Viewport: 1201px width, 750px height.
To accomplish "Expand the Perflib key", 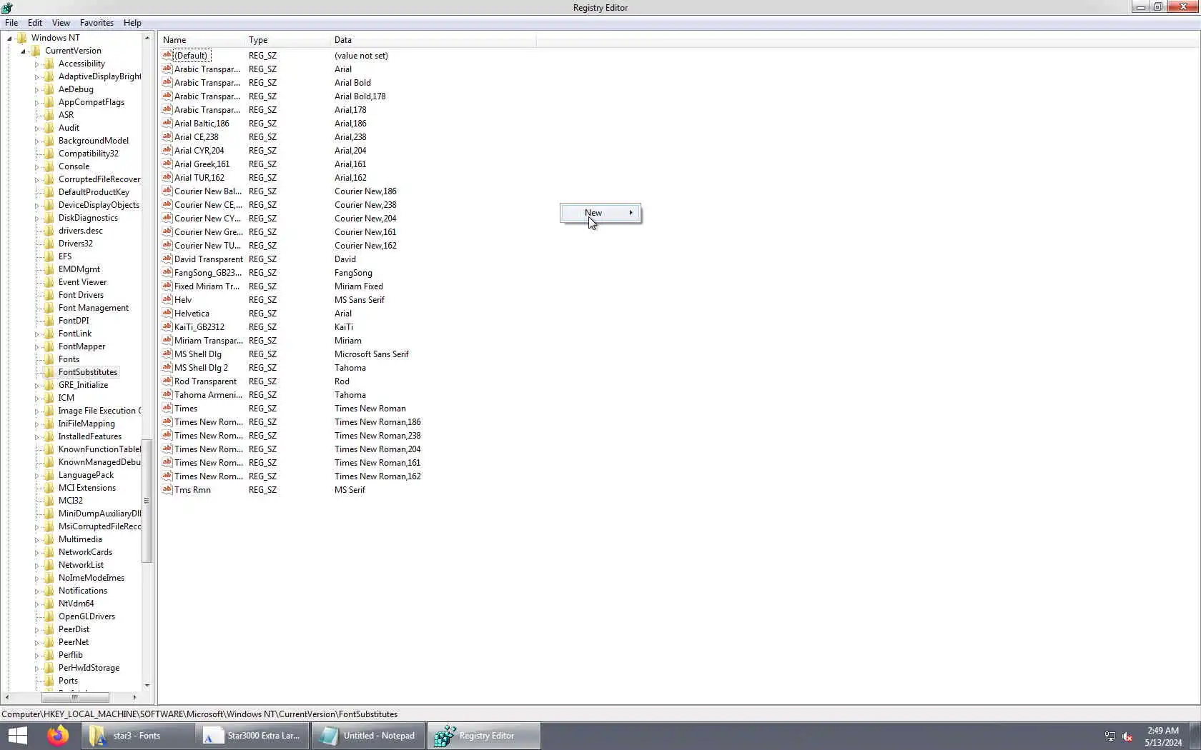I will click(x=36, y=656).
